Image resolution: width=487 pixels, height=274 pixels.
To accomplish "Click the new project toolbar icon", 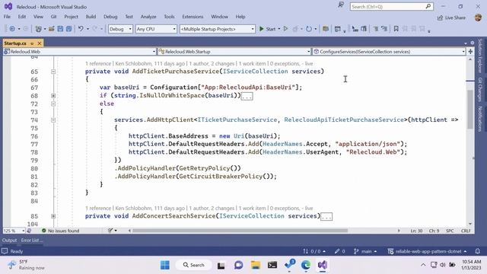I will 39,29.
